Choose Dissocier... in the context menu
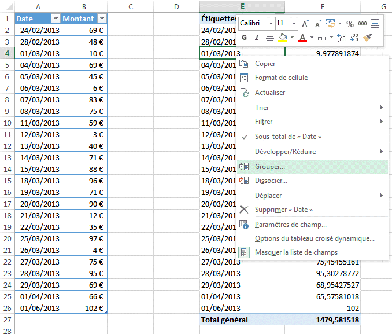This screenshot has width=392, height=334. 312,181
